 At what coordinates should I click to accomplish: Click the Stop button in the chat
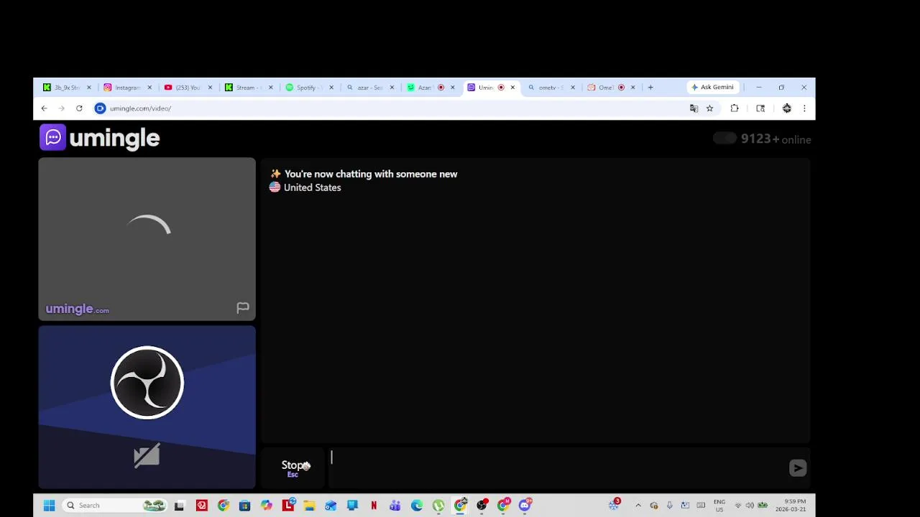pos(293,468)
